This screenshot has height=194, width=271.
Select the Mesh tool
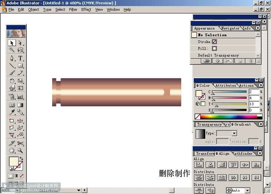click(12, 105)
